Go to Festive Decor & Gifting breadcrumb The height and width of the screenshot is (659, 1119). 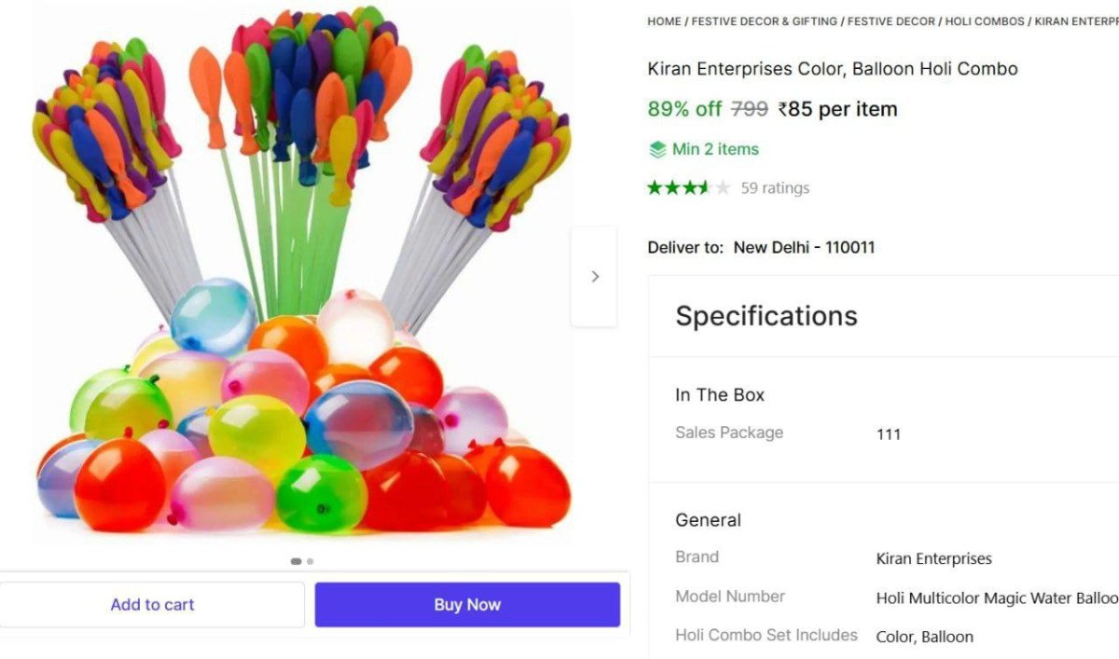pyautogui.click(x=764, y=21)
